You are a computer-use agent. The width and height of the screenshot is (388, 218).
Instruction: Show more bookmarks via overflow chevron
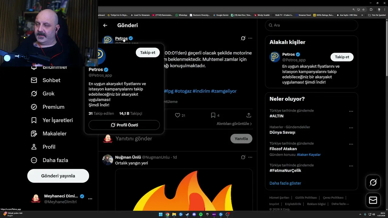coord(362,15)
